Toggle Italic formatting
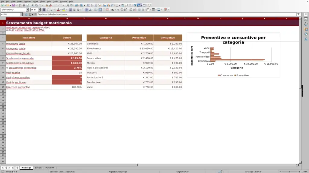The image size is (309, 173). [48, 10]
